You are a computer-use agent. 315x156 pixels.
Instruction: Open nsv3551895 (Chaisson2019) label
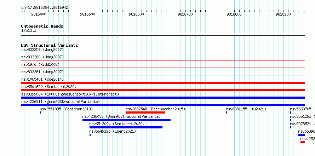pos(66,109)
